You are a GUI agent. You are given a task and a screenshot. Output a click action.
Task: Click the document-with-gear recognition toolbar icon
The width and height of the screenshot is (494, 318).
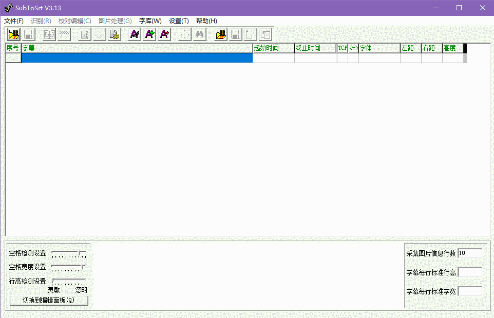(x=115, y=34)
